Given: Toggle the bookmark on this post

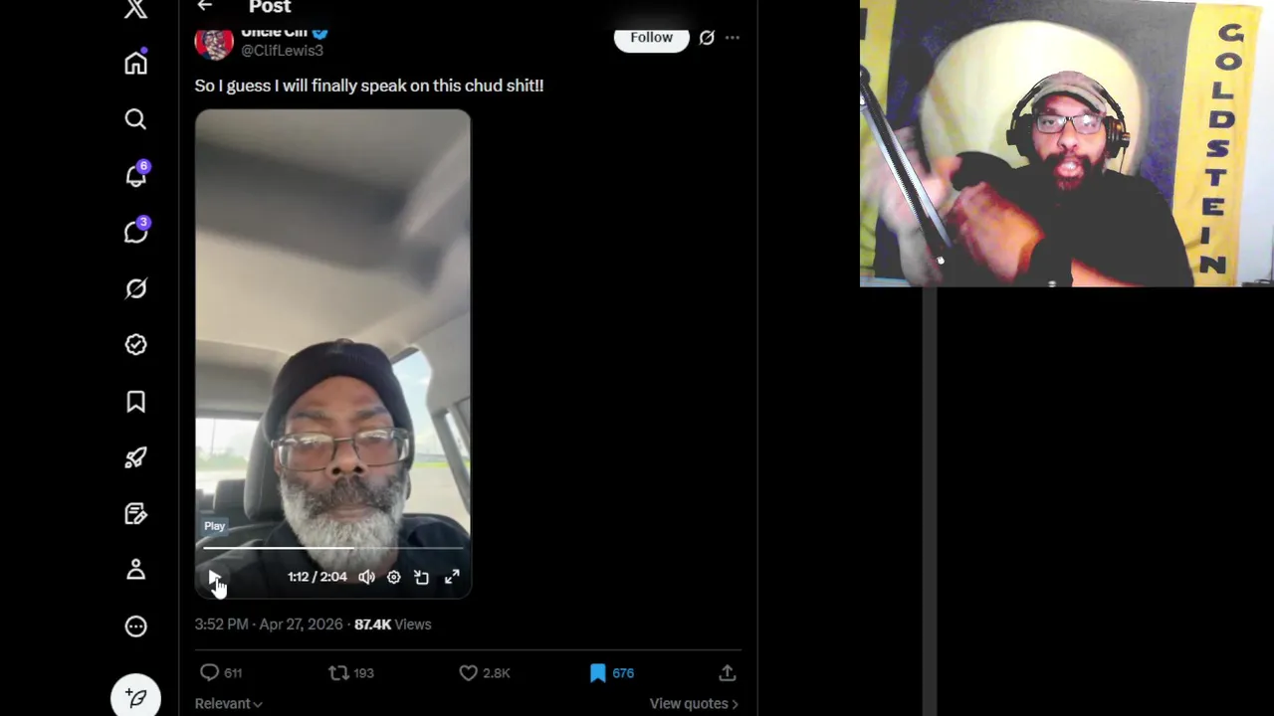Looking at the screenshot, I should tap(598, 673).
